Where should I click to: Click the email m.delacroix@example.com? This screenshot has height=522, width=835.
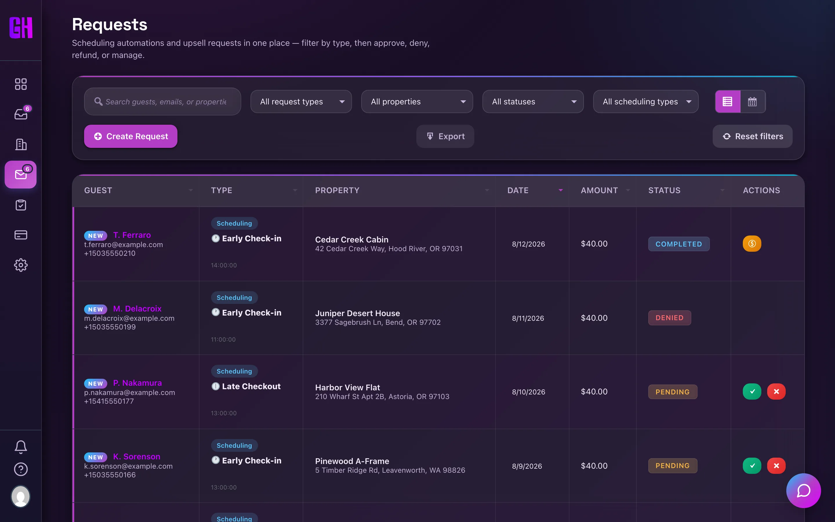tap(129, 318)
